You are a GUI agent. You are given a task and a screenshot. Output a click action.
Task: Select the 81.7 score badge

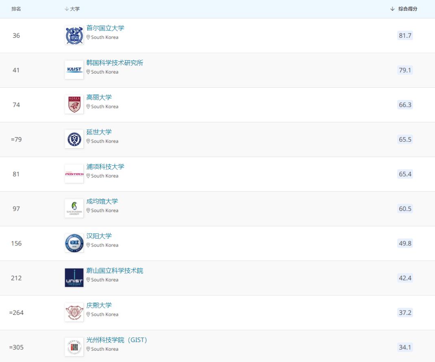(405, 35)
